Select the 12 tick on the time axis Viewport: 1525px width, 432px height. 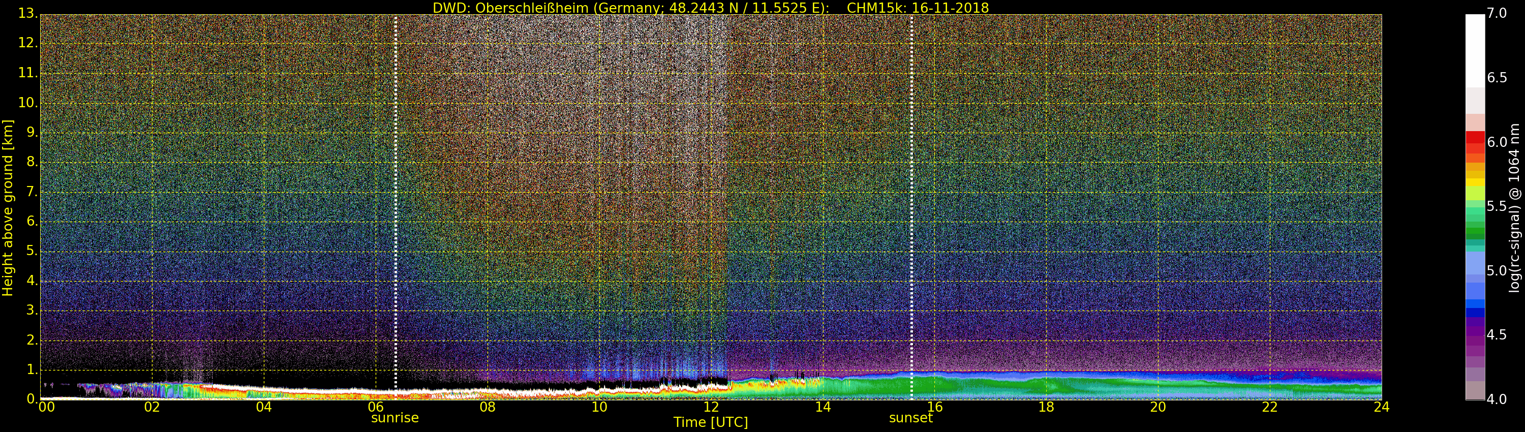click(711, 407)
